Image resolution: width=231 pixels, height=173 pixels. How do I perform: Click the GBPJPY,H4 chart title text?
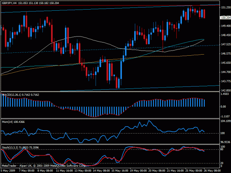(9, 3)
